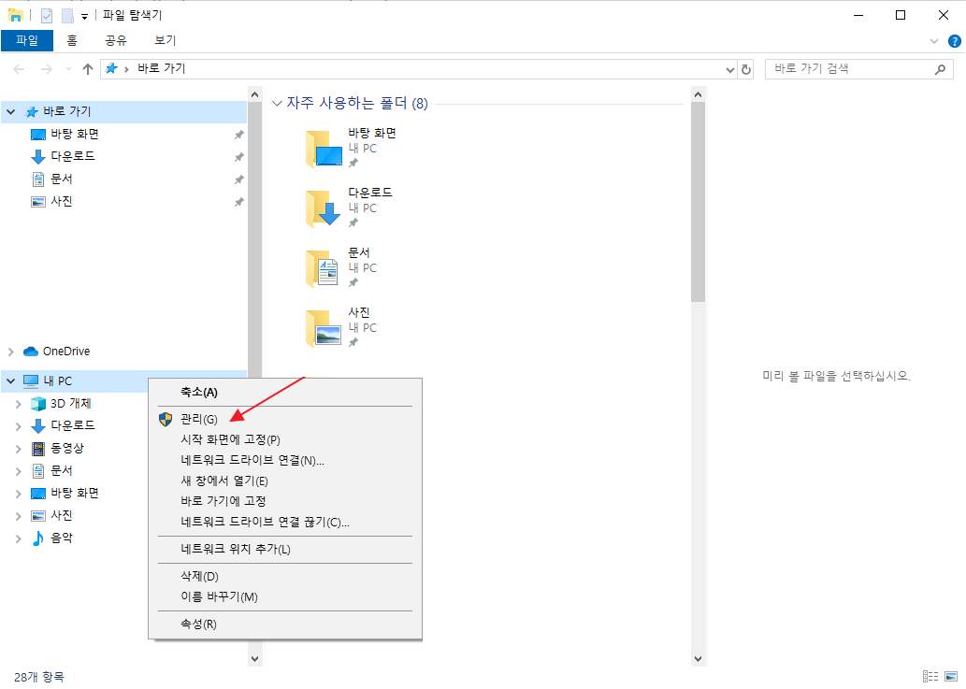Viewport: 966px width, 689px height.
Task: Collapse the 내 PC tree node
Action: click(11, 381)
